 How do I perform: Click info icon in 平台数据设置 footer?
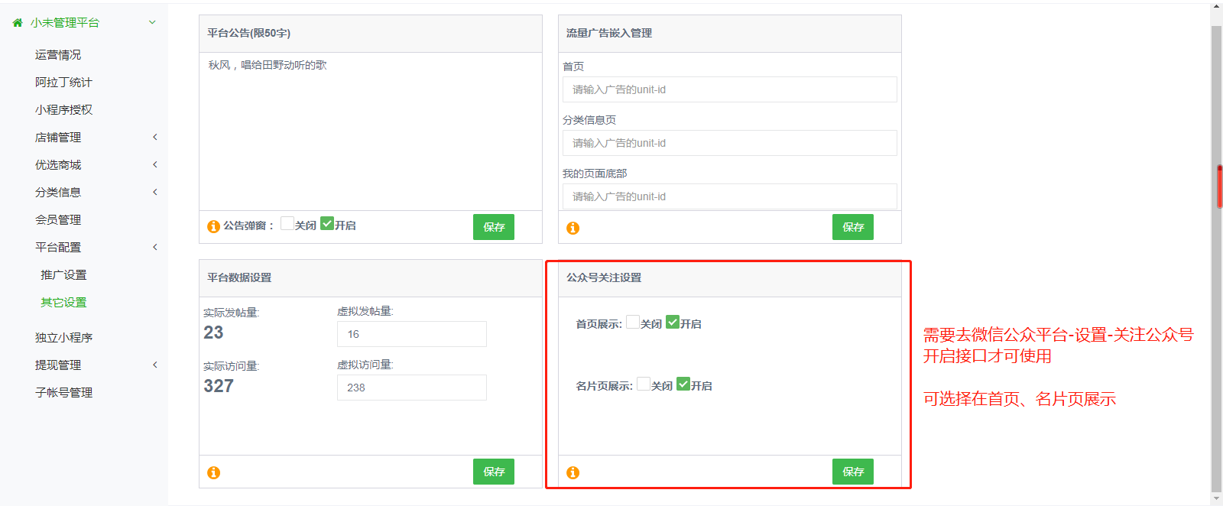tap(214, 472)
